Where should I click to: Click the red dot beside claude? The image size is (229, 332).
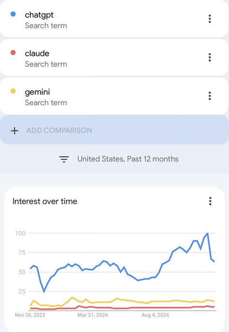coord(13,53)
